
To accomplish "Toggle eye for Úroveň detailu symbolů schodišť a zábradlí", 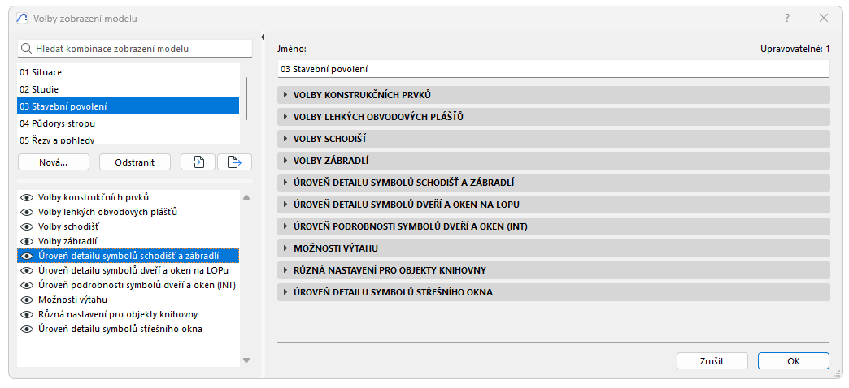I will tap(27, 257).
